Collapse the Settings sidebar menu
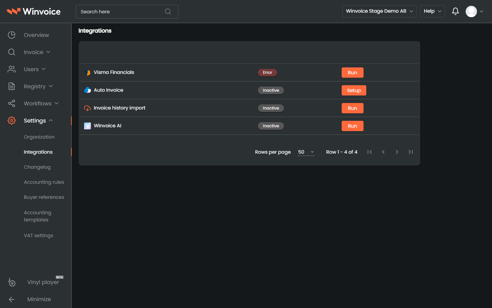This screenshot has height=308, width=492. point(51,120)
